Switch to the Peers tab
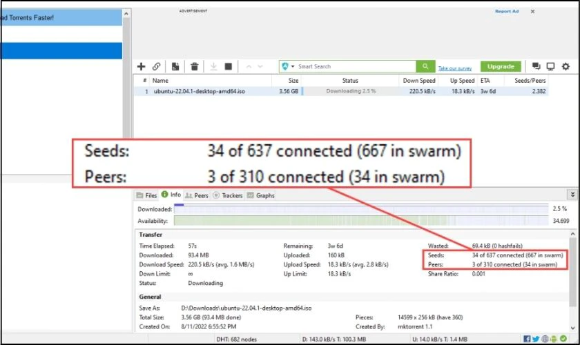Viewport: 580px width, 345px height. click(197, 195)
